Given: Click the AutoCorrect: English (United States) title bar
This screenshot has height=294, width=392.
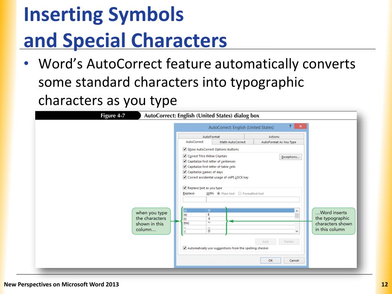Looking at the screenshot, I should tap(241, 127).
